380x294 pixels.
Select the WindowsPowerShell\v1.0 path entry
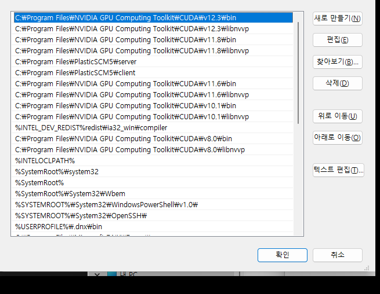point(153,205)
